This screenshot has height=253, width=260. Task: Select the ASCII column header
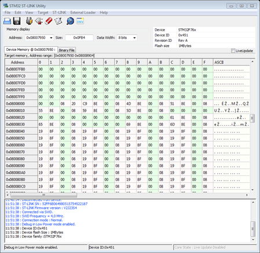point(232,62)
